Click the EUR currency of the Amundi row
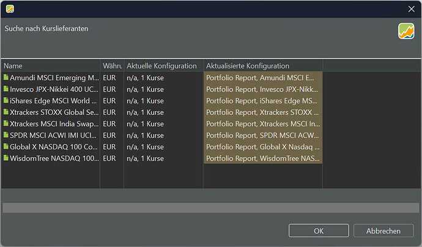This screenshot has height=247, width=422. coord(109,78)
